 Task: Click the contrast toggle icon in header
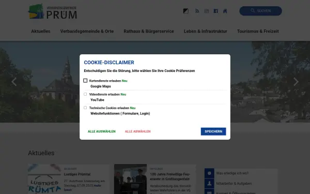pyautogui.click(x=185, y=11)
